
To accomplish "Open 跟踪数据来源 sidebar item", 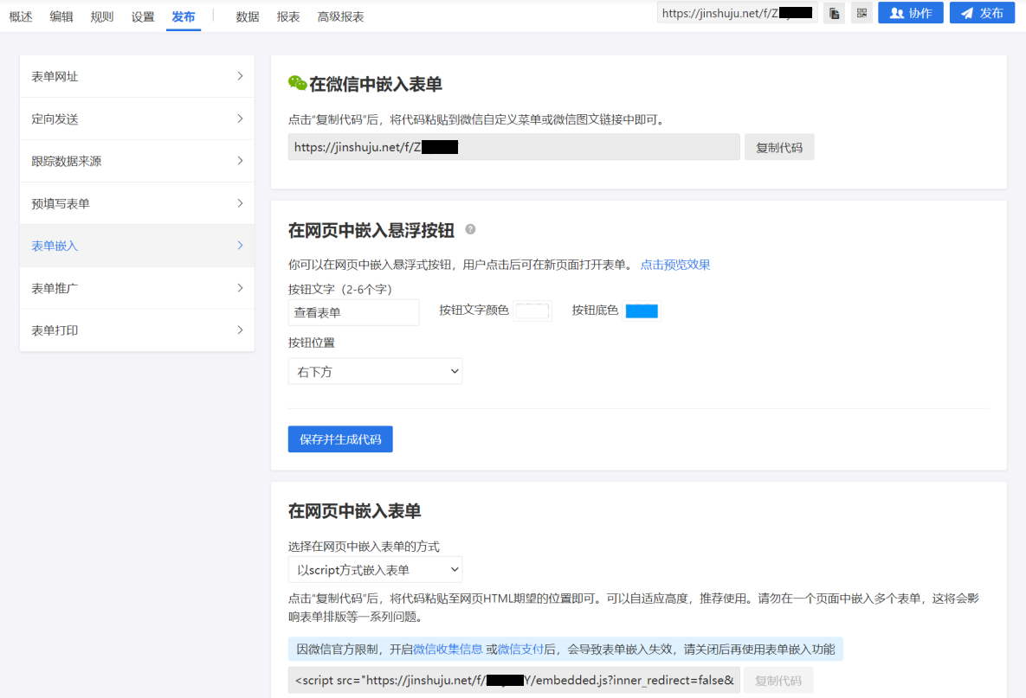I will (x=137, y=161).
